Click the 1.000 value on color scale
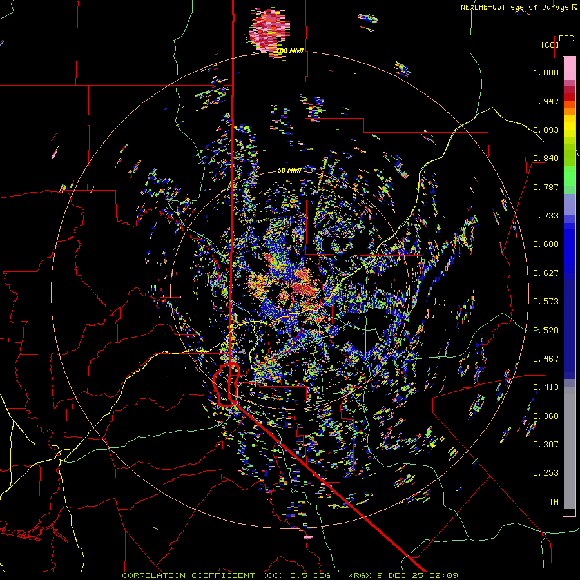Viewport: 580px width, 580px height. click(x=546, y=72)
